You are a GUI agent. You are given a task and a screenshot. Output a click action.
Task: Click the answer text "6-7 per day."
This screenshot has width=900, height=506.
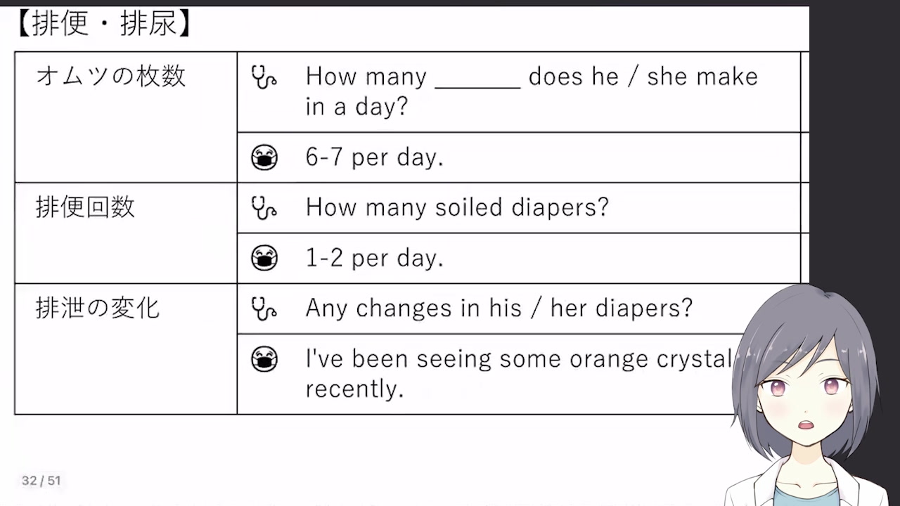[x=374, y=157]
